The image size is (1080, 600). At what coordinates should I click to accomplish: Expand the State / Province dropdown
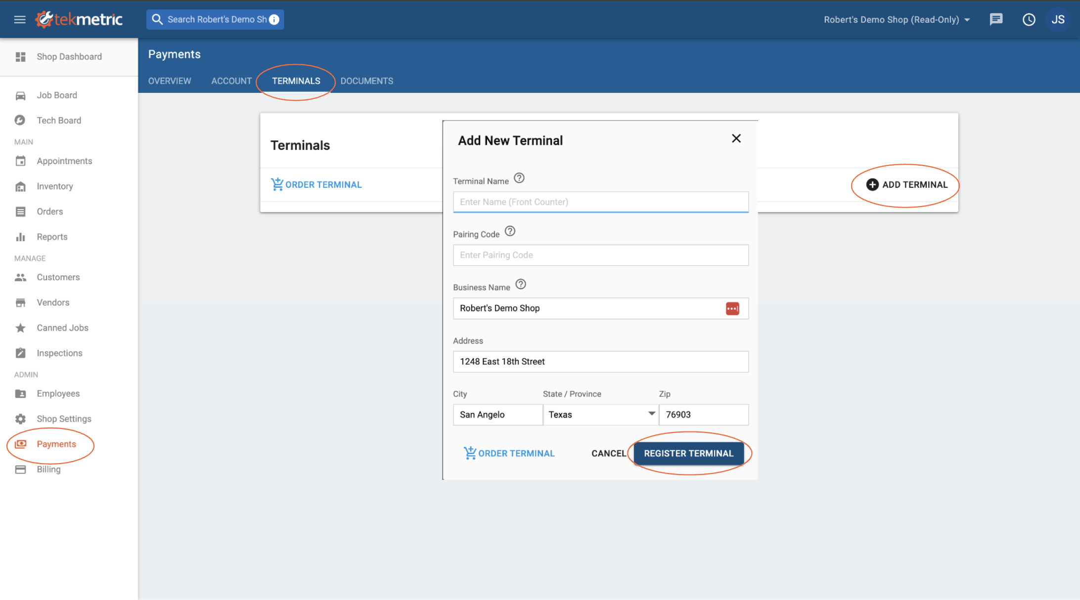(651, 414)
